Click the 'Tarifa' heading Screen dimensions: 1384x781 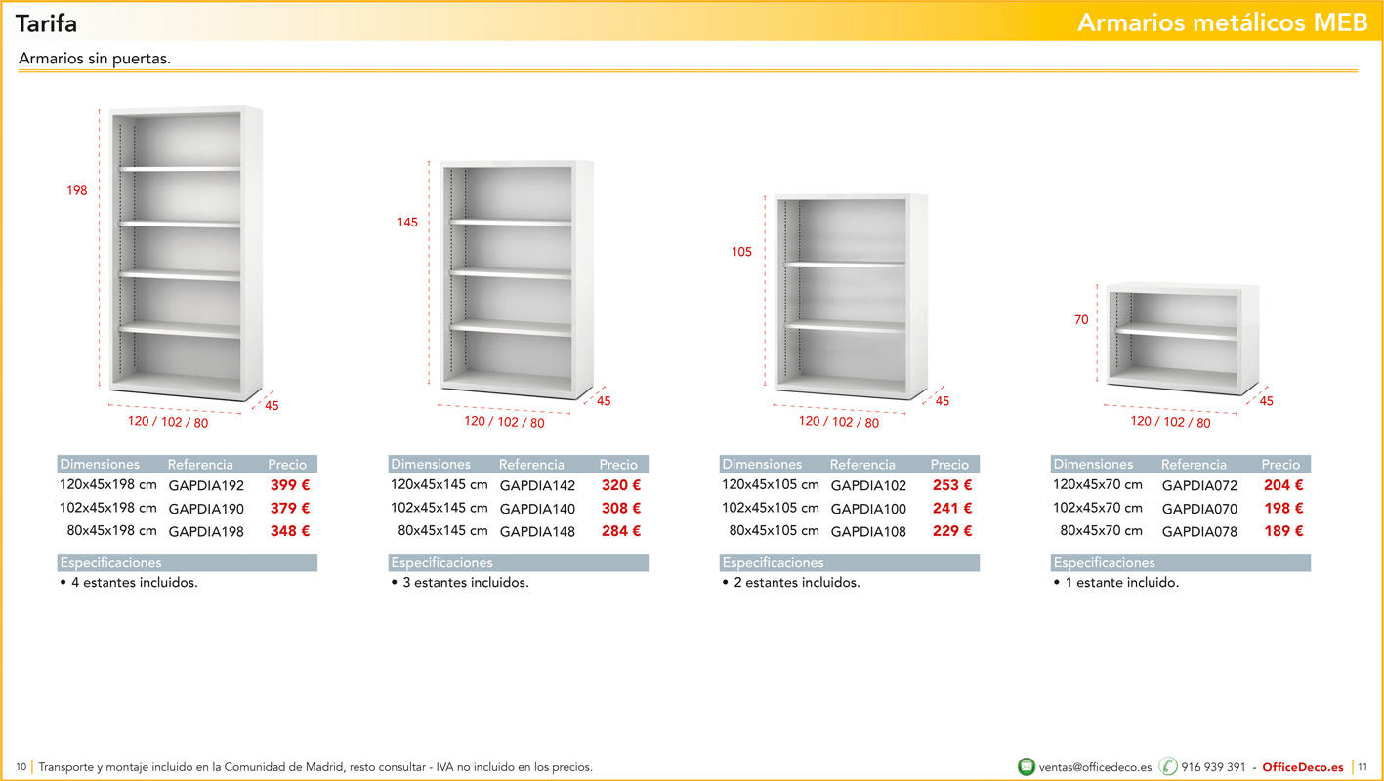click(x=46, y=22)
